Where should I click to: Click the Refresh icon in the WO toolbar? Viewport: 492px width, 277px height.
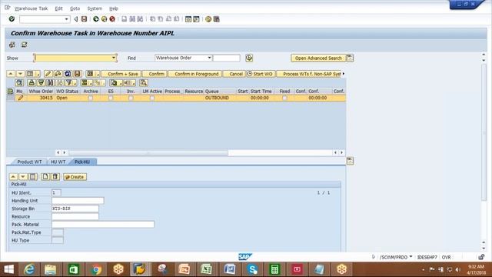point(68,74)
